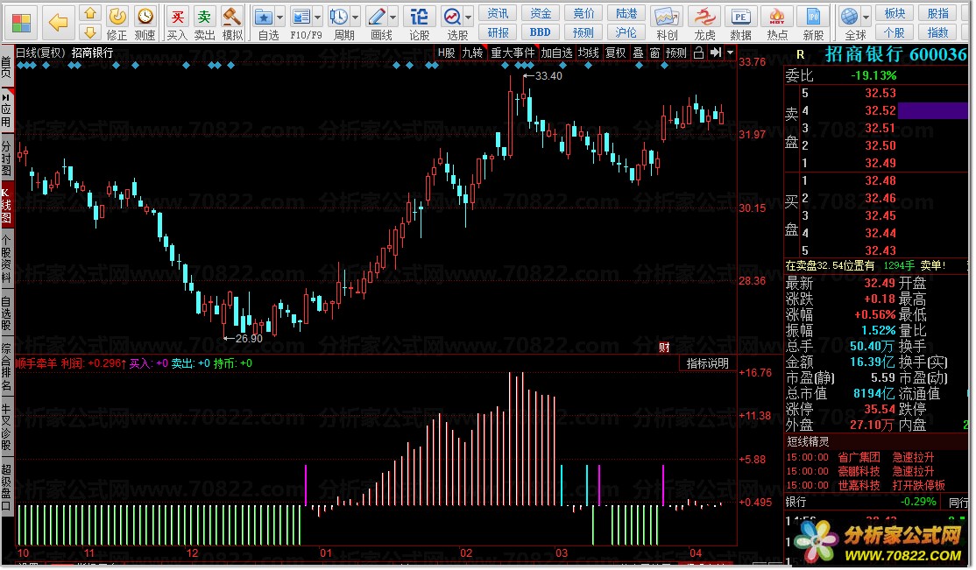Open the 论股 discussion icon

[x=419, y=17]
